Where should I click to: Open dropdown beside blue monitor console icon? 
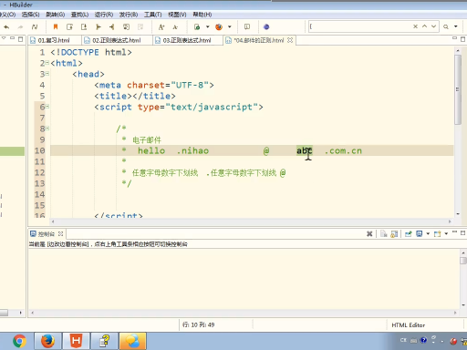click(x=428, y=233)
